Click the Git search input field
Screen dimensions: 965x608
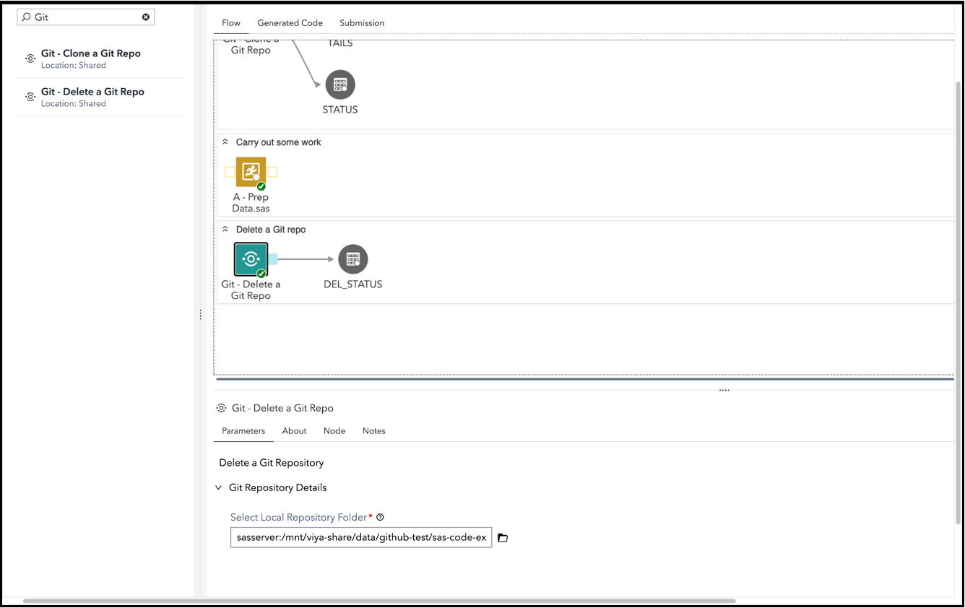86,17
